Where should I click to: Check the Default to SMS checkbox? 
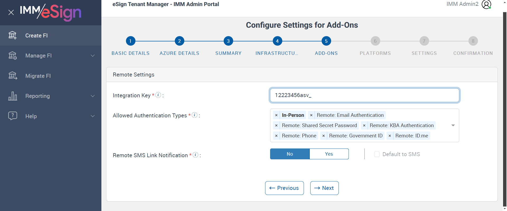(x=377, y=154)
